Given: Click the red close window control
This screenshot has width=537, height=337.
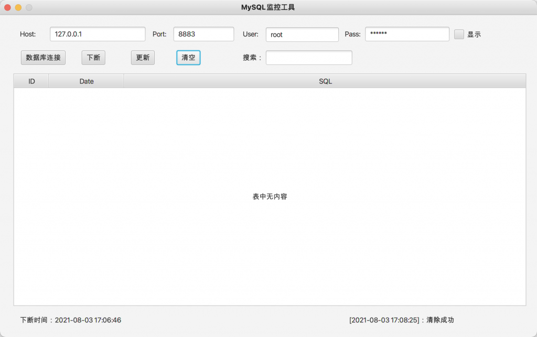Looking at the screenshot, I should [6, 7].
